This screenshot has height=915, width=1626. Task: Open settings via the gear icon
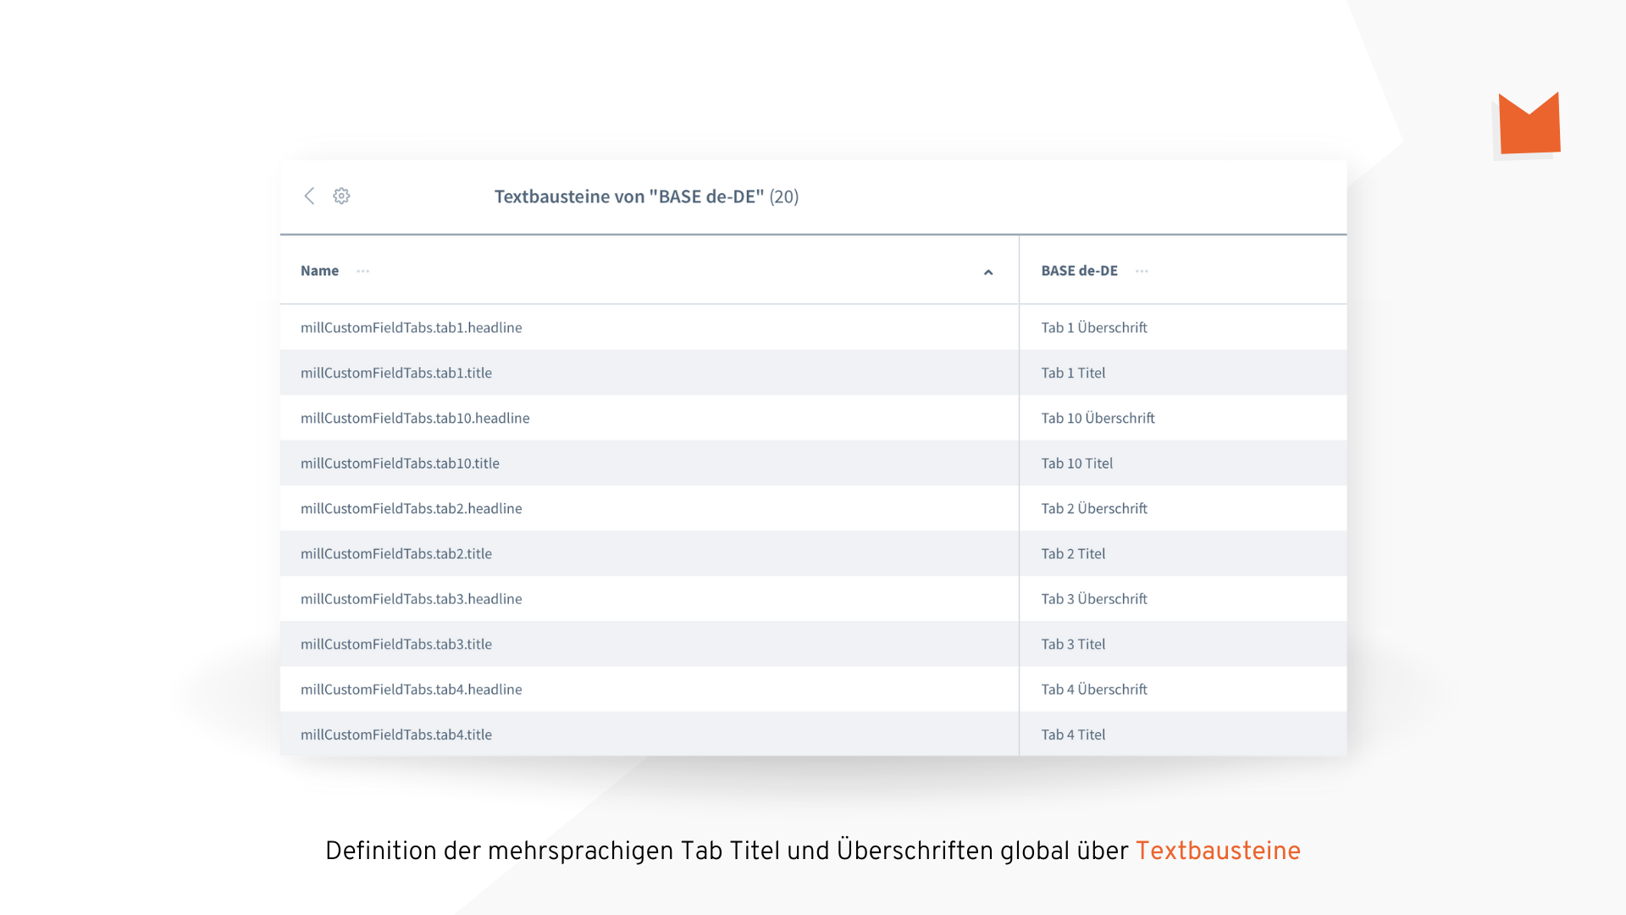[x=341, y=196]
